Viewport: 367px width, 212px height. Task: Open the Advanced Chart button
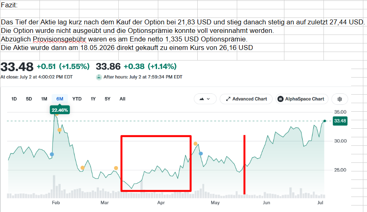click(246, 99)
